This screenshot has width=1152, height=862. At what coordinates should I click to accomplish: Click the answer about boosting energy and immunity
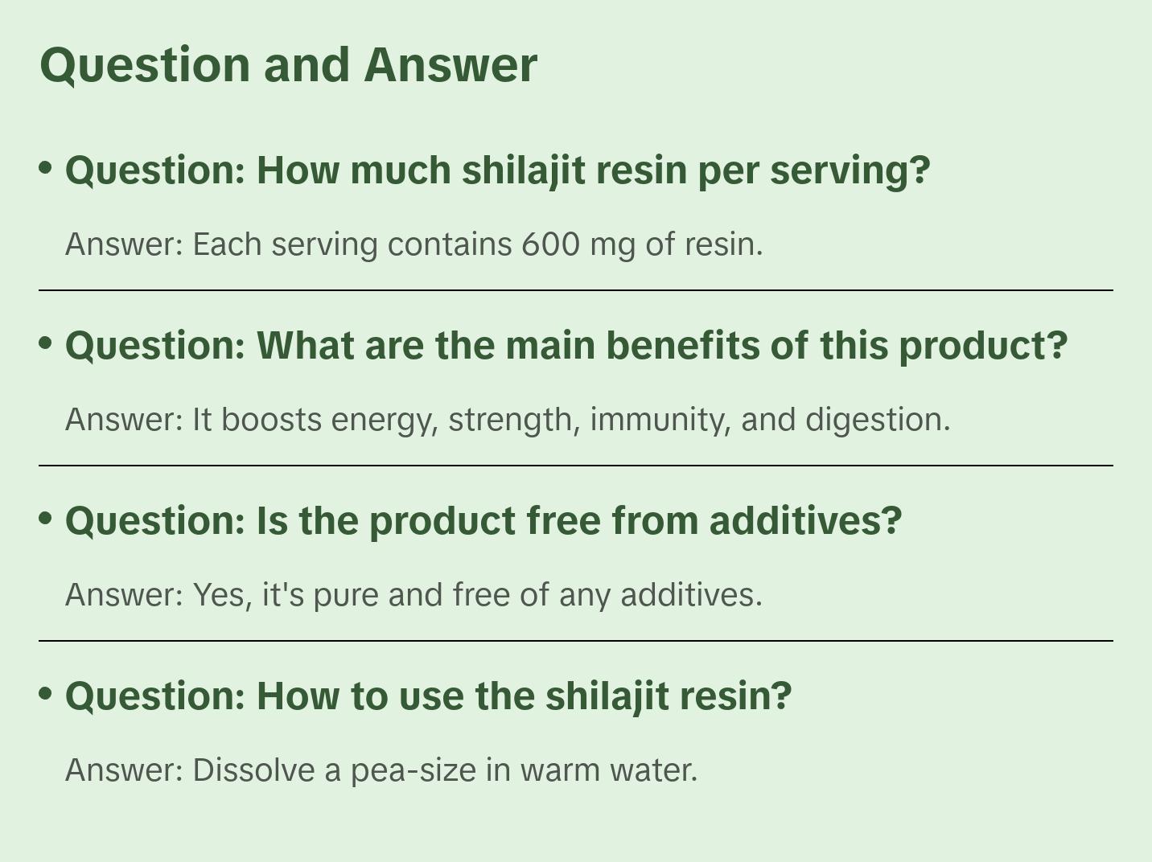(x=508, y=420)
